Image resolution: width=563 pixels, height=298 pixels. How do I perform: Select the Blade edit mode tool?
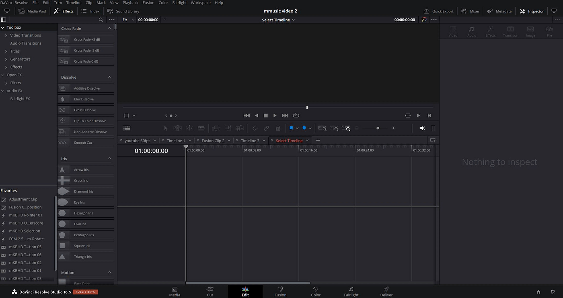[x=201, y=128]
